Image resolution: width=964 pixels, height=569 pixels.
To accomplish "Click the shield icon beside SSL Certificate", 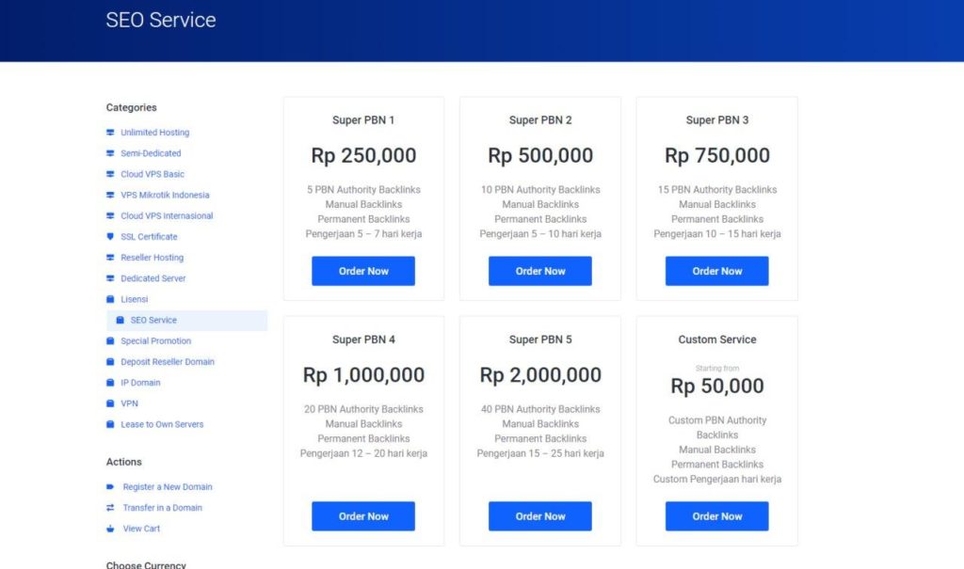I will (x=110, y=237).
